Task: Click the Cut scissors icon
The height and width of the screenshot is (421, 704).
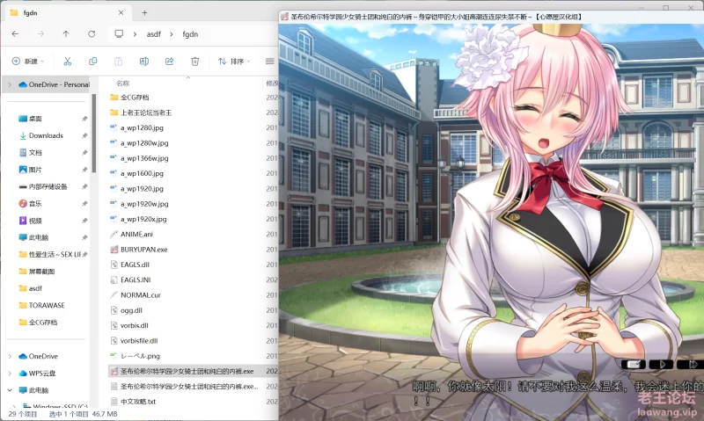Action: click(68, 62)
